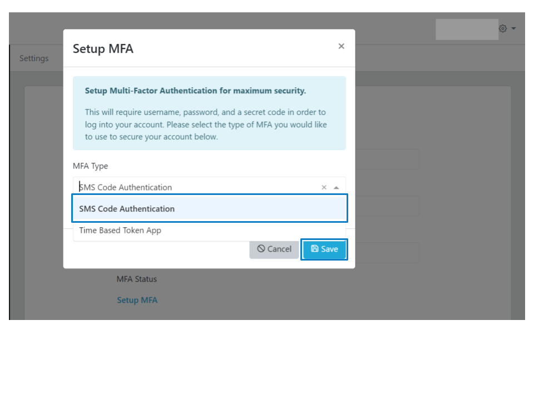Click the floppy disk icon on the Save button
The height and width of the screenshot is (400, 534).
[315, 249]
